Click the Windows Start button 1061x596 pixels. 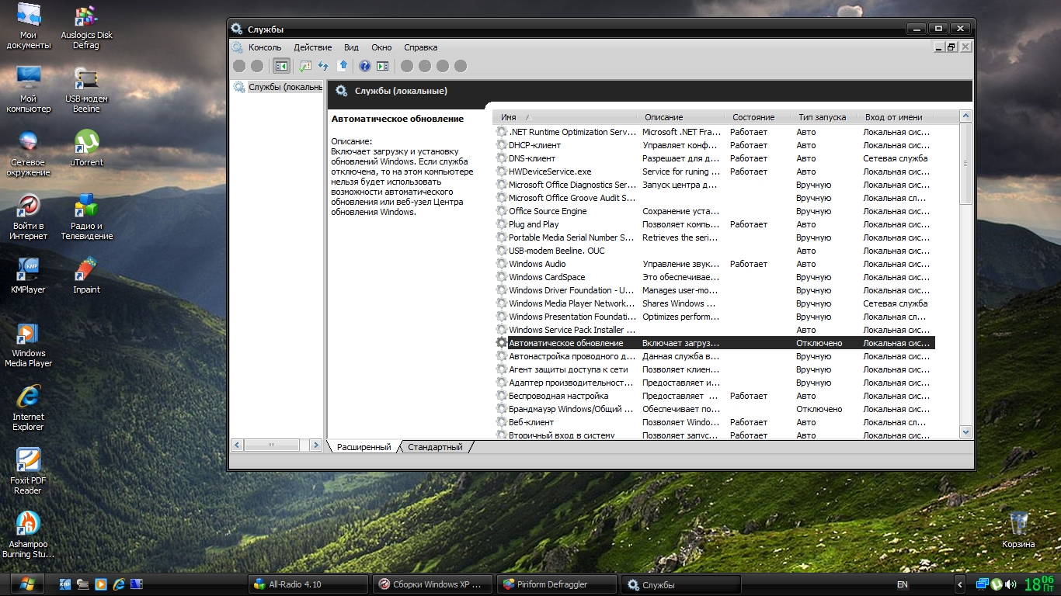29,584
